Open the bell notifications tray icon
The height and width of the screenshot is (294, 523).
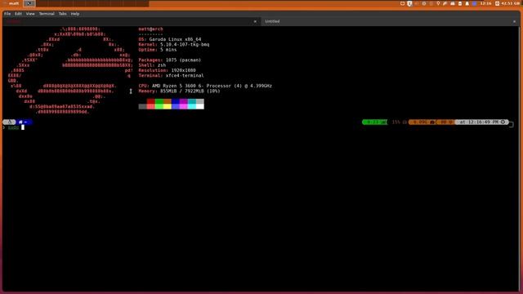click(467, 3)
